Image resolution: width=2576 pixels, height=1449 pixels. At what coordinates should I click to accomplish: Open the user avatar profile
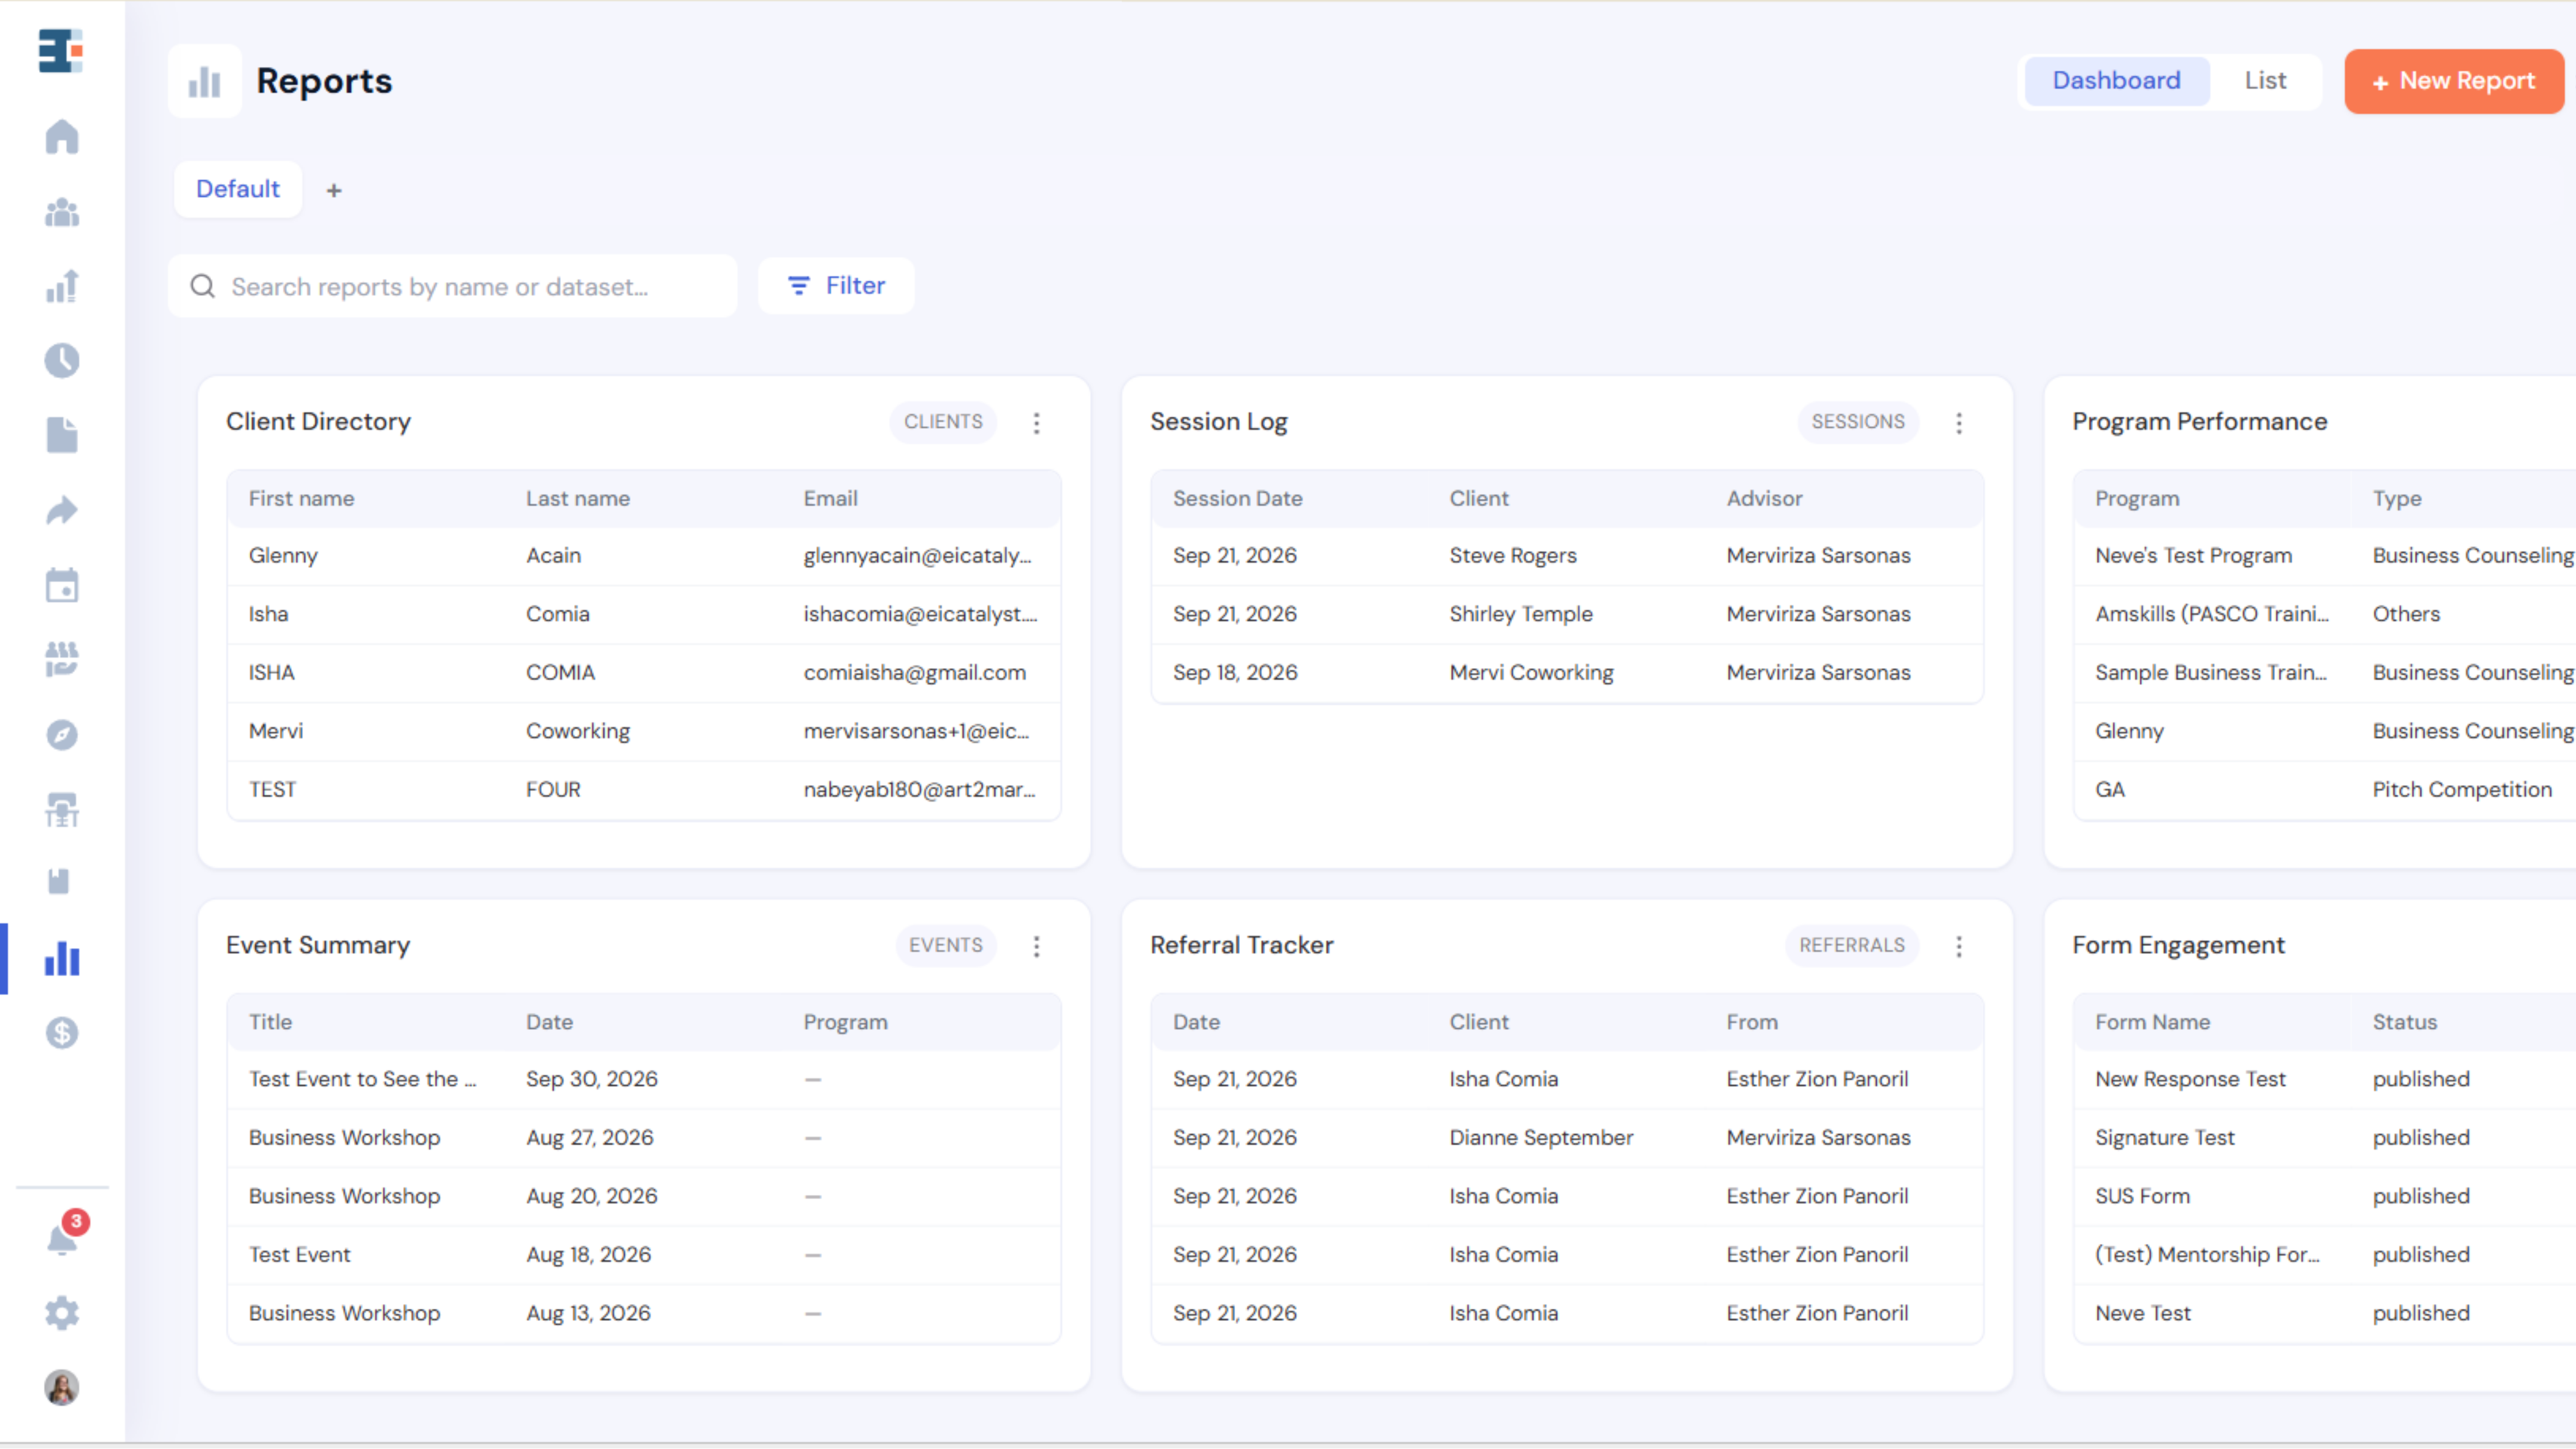click(x=62, y=1388)
